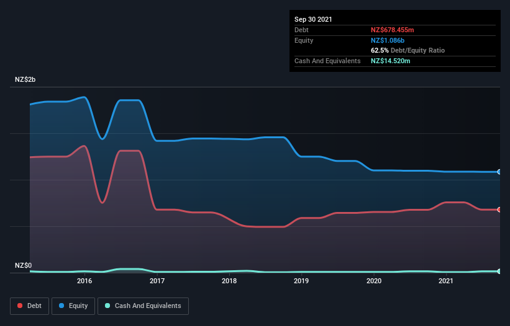The height and width of the screenshot is (326, 510).
Task: Select the Sep 30 2021 tooltip date
Action: click(313, 19)
